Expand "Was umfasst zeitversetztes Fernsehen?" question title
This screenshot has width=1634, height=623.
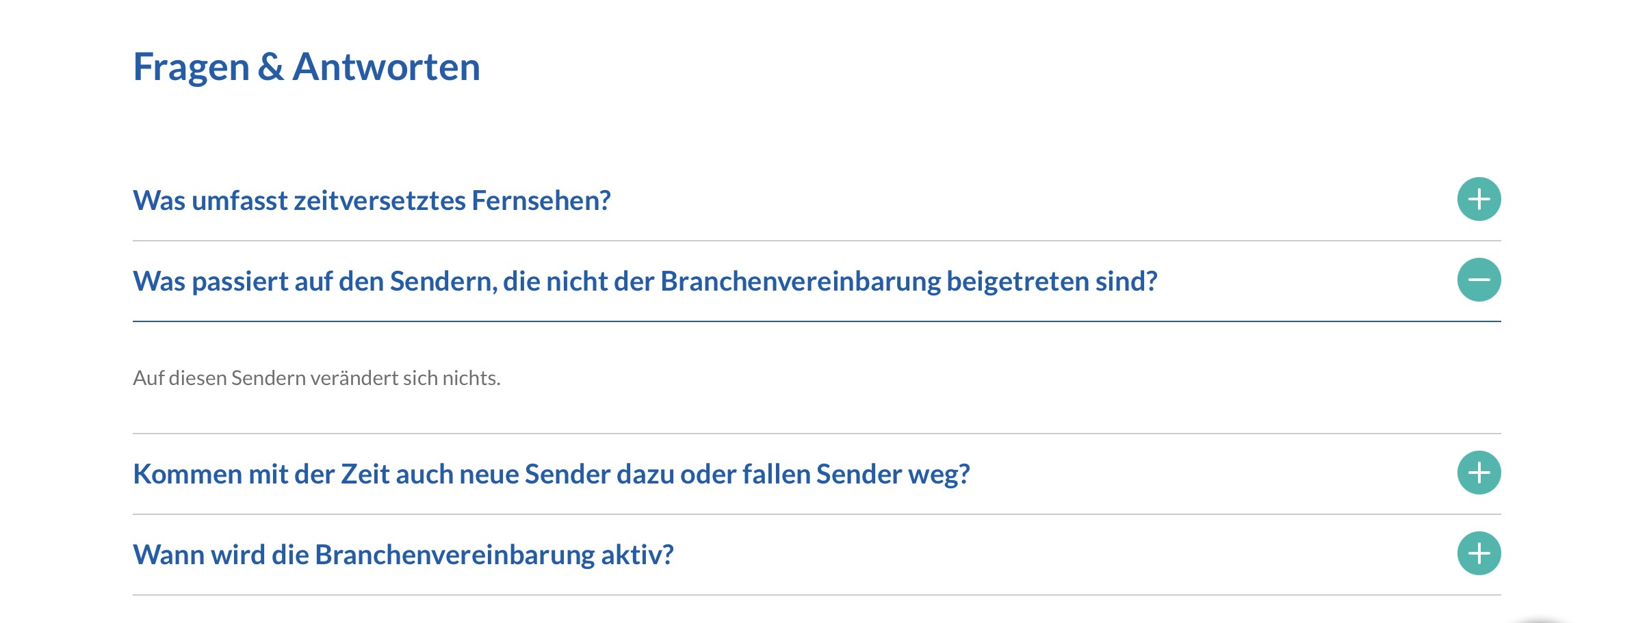tap(372, 201)
